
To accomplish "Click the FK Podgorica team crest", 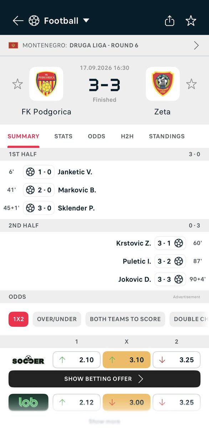I will point(46,84).
